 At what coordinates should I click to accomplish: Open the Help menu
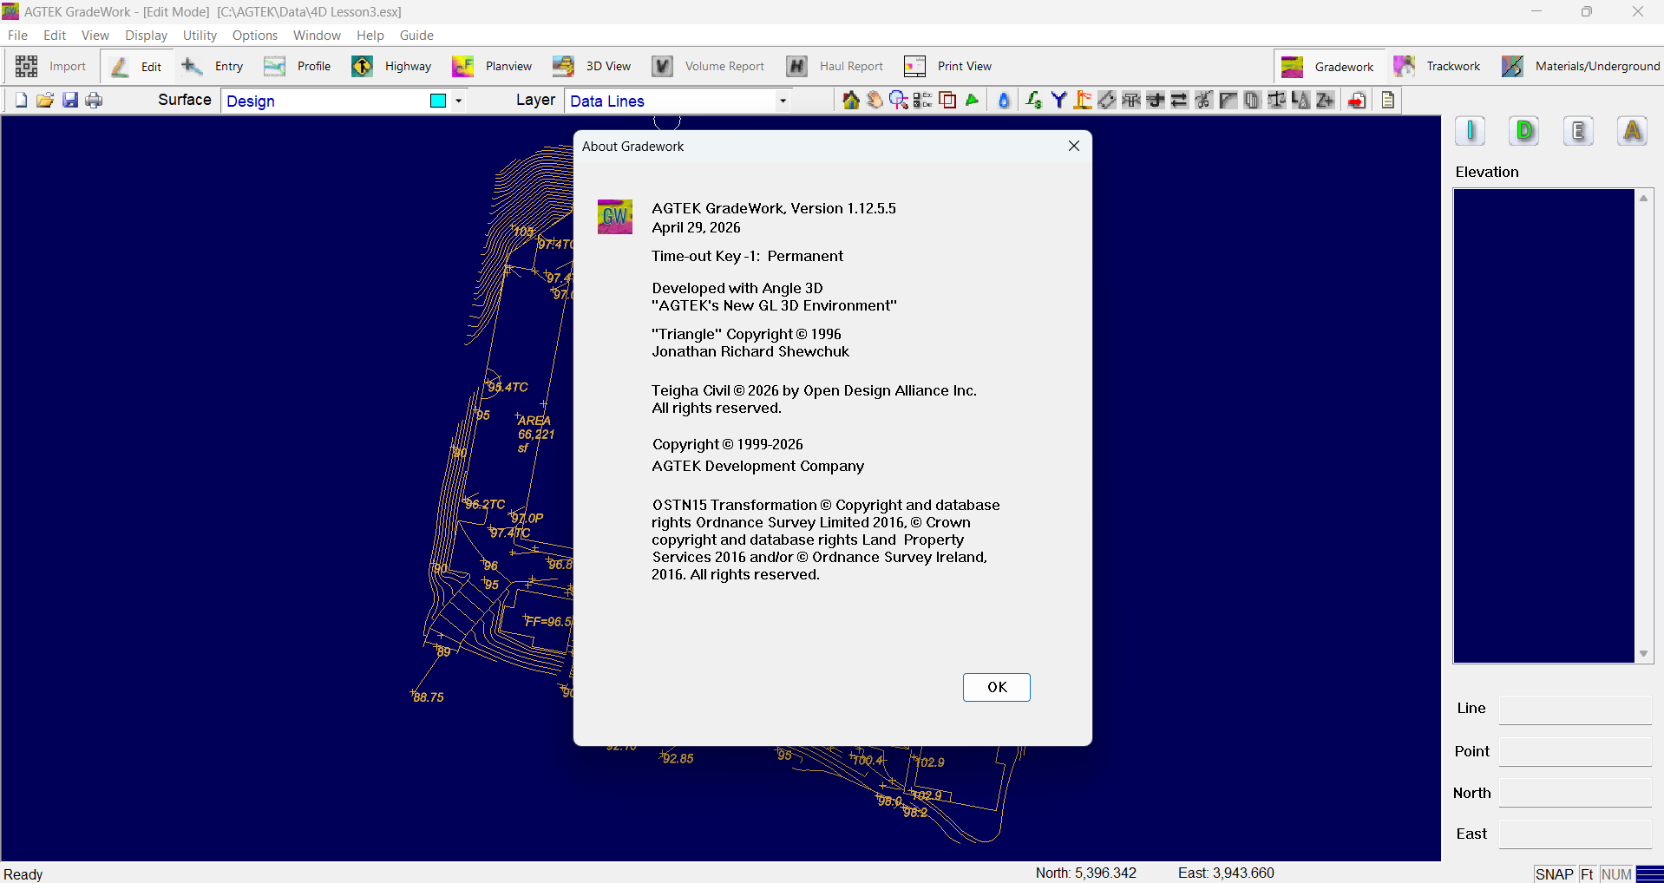(x=370, y=36)
